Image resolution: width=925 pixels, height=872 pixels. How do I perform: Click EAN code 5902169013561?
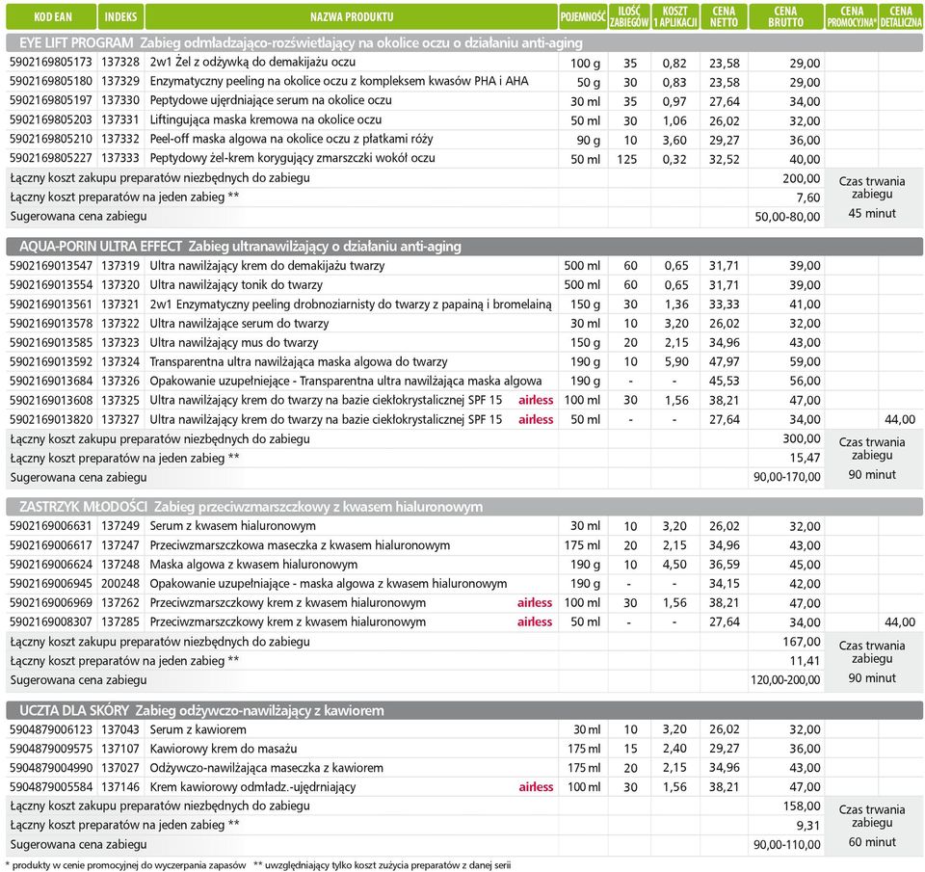tap(51, 304)
